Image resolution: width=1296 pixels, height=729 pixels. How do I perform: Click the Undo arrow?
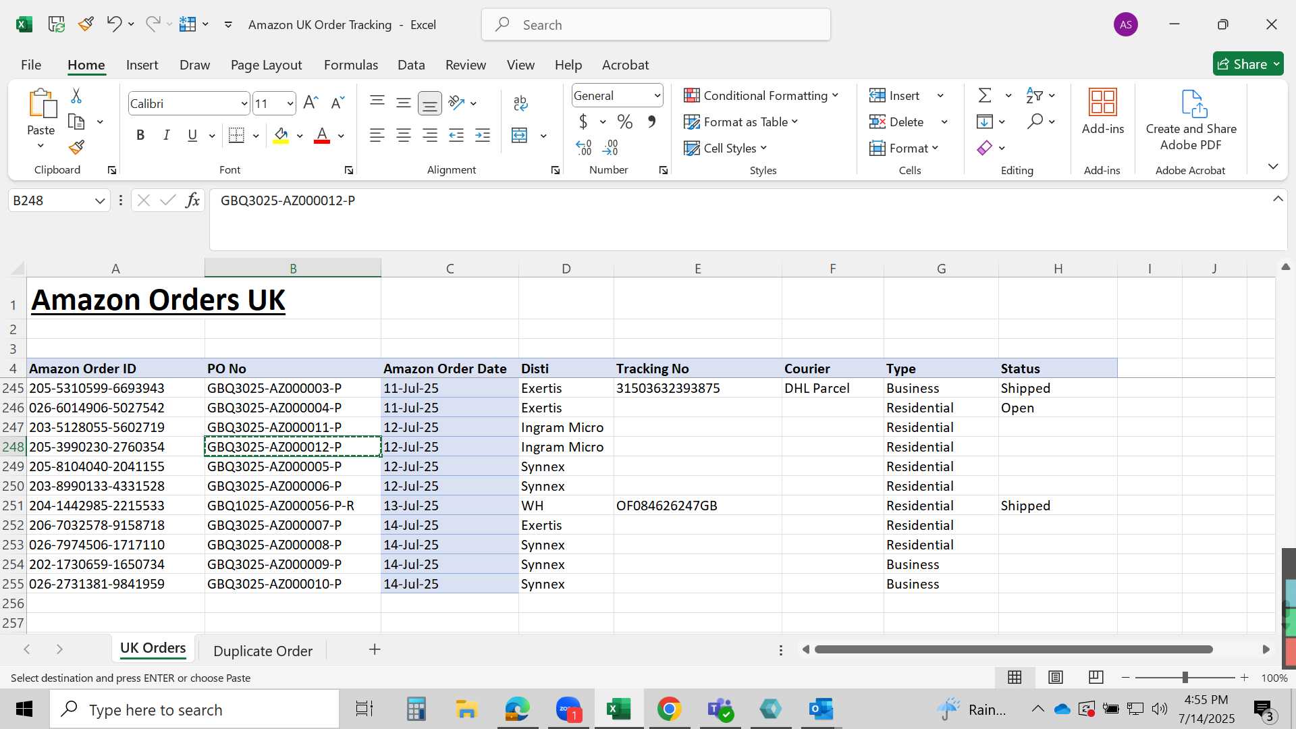coord(113,24)
